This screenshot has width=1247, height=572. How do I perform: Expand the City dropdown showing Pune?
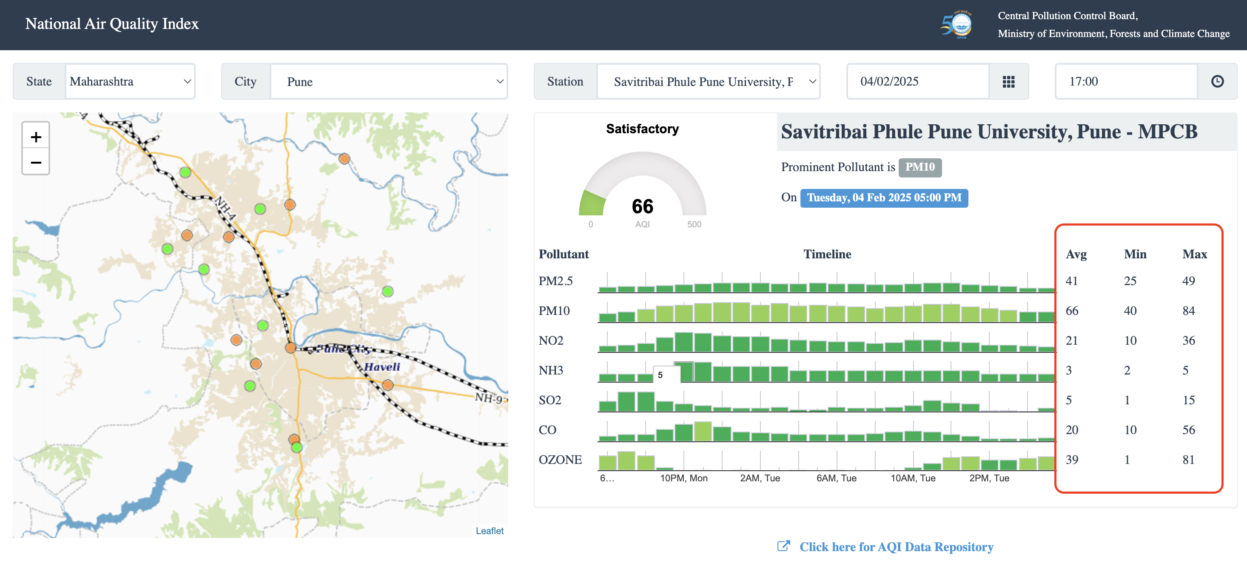pyautogui.click(x=388, y=82)
